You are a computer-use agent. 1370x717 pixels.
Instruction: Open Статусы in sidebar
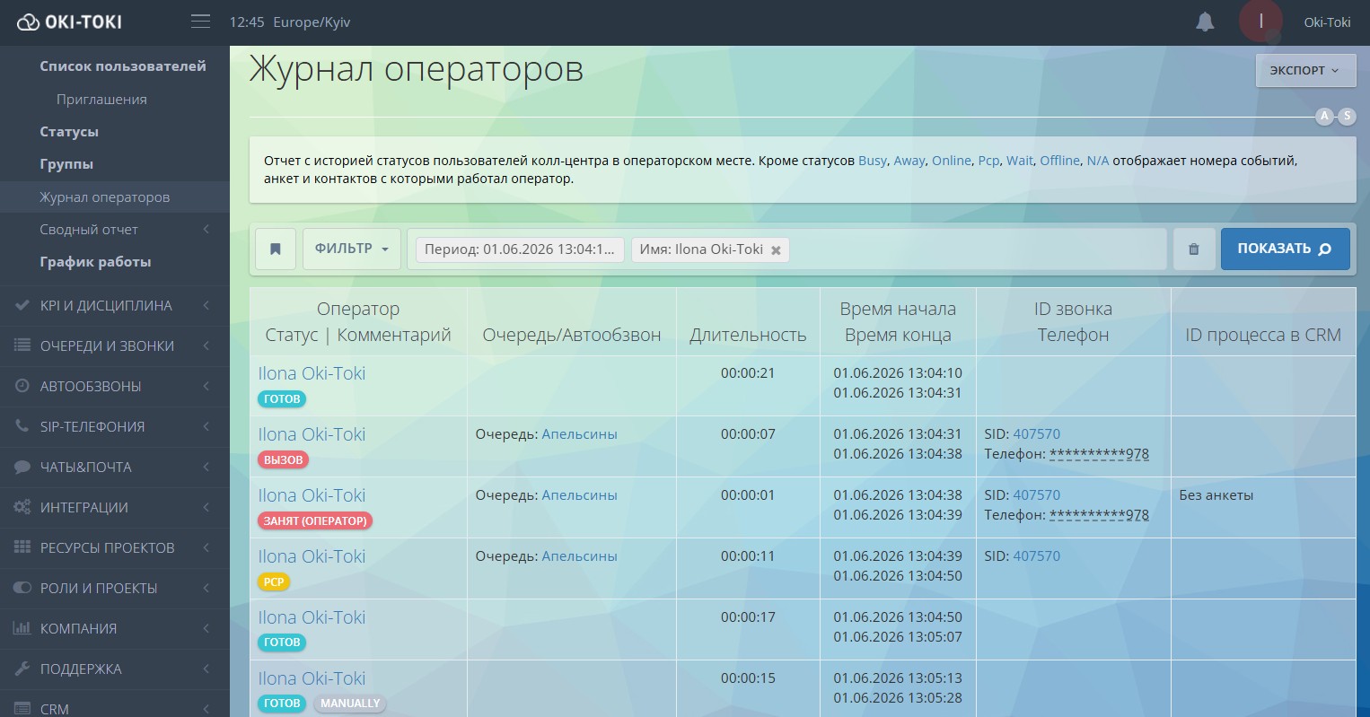click(69, 132)
